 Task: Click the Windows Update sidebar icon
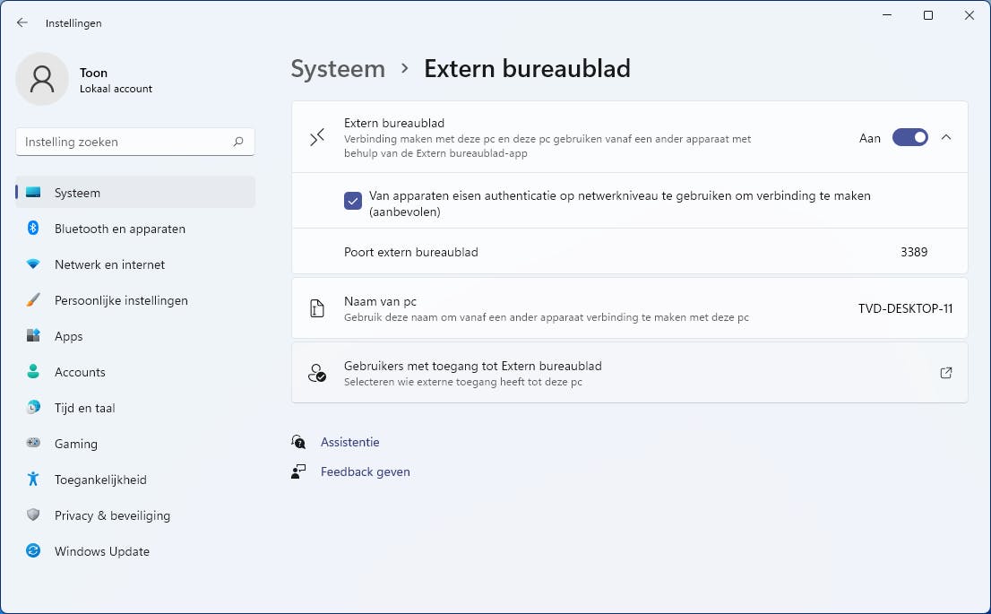click(33, 551)
